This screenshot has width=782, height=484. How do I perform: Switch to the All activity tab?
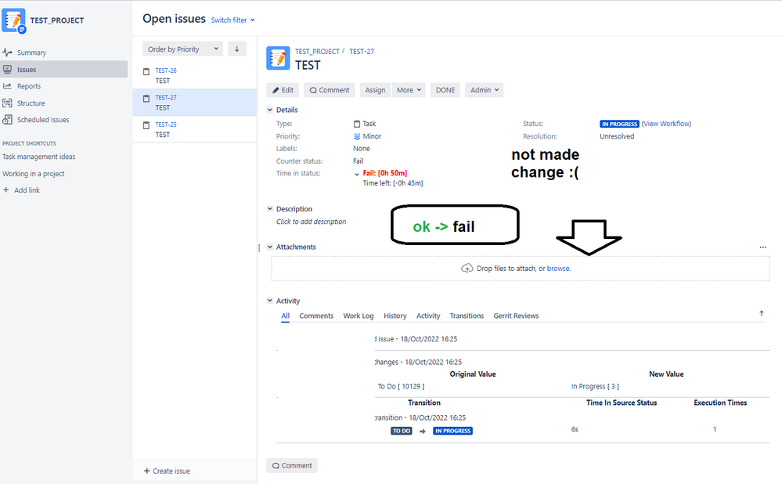coord(285,316)
